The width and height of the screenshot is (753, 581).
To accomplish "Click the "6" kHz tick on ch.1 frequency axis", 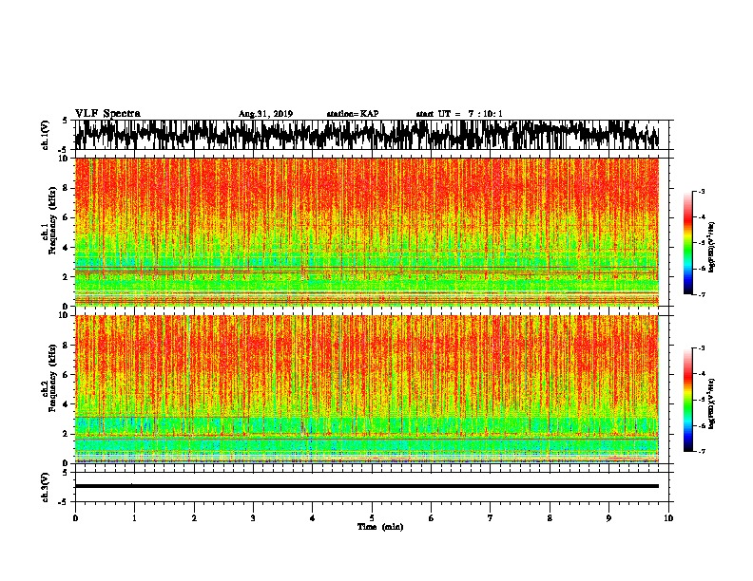I will point(67,217).
